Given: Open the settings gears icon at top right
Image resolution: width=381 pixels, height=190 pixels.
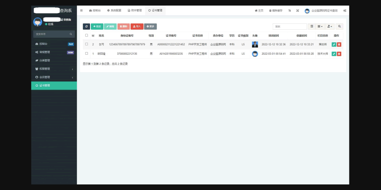Looking at the screenshot, I should click(345, 11).
